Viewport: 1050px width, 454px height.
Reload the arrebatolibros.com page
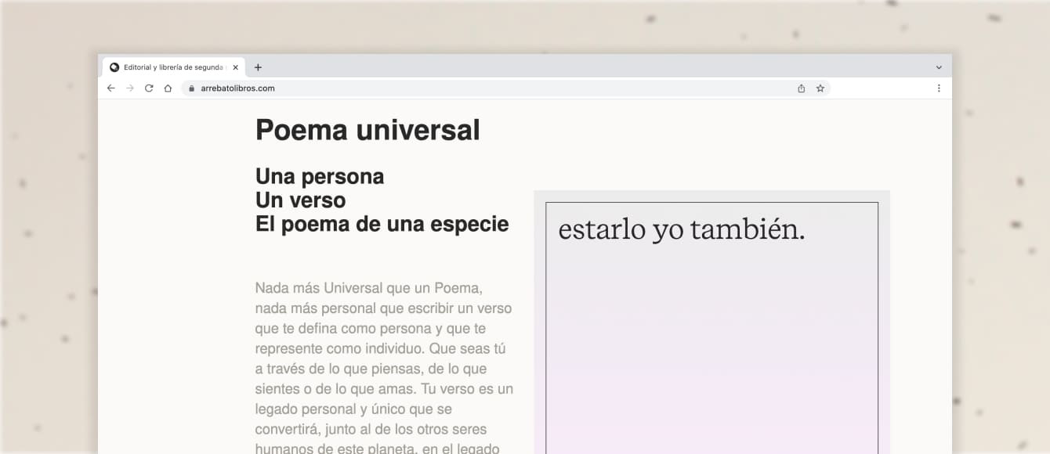click(x=149, y=88)
